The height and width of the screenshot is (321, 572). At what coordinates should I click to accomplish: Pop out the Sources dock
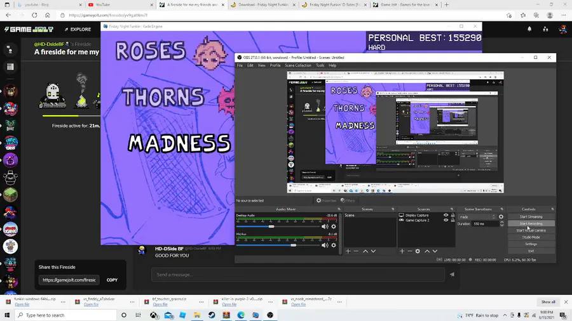pos(452,209)
